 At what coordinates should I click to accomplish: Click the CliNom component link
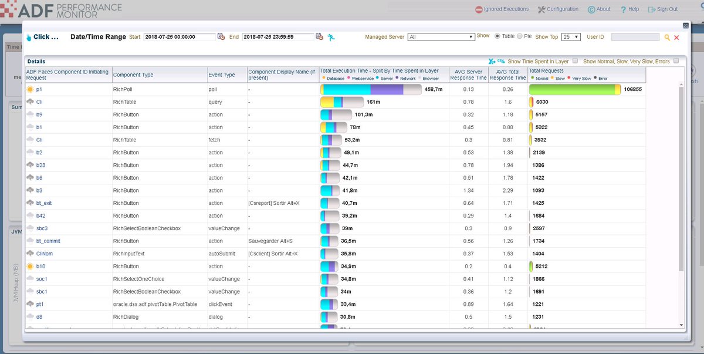(45, 254)
